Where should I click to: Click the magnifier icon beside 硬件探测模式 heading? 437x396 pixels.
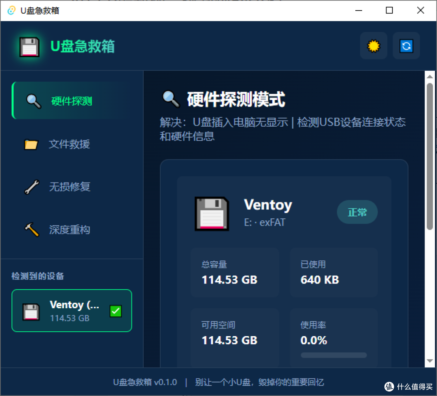coord(171,99)
